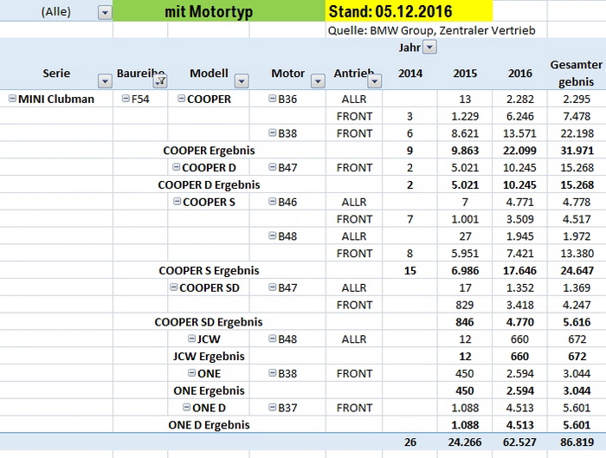The height and width of the screenshot is (458, 606).
Task: Select the green 'mit Motortyp' header cell
Action: point(219,10)
